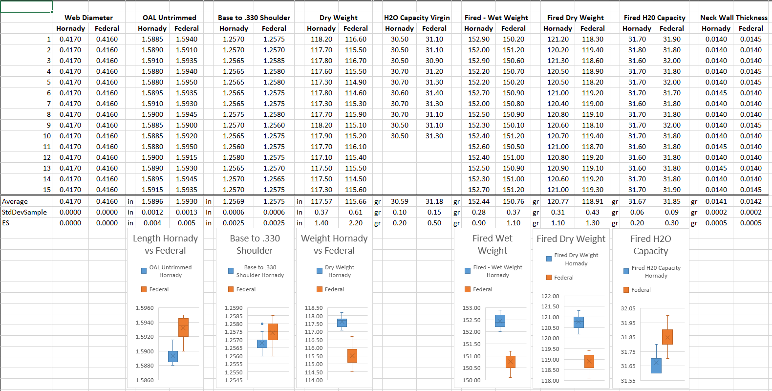Select orange Federal box in Fired Wet Weight chart
This screenshot has height=391, width=772.
coord(510,362)
